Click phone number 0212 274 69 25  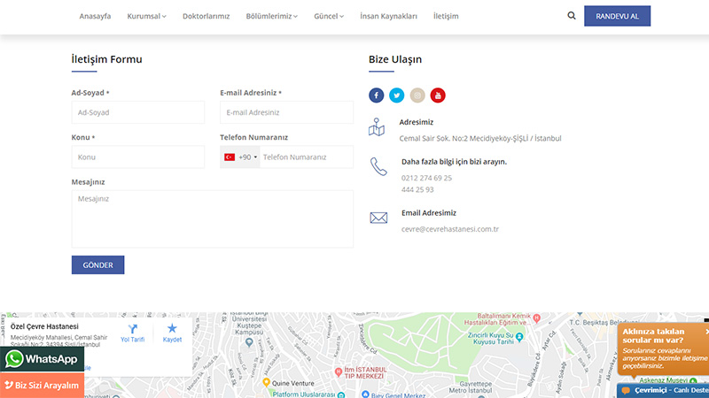point(426,178)
